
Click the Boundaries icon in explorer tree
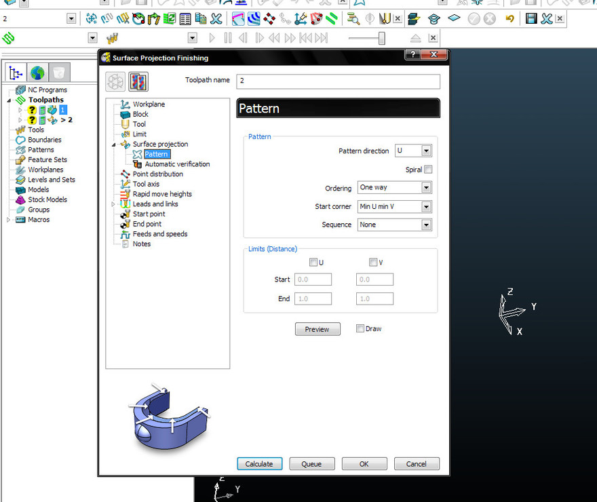pos(20,140)
